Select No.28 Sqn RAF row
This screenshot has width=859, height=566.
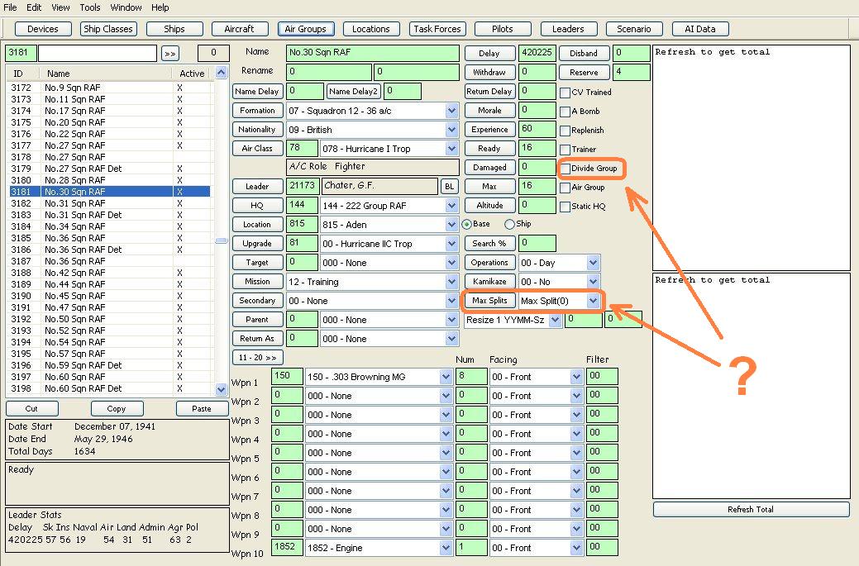(110, 180)
